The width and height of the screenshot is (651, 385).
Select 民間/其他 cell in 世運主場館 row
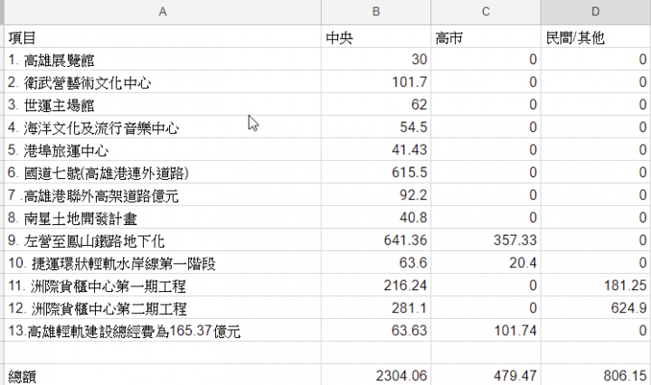pos(596,105)
